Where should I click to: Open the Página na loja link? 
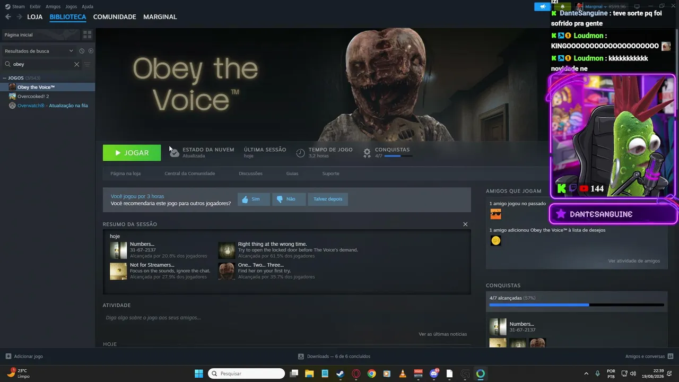tap(126, 173)
